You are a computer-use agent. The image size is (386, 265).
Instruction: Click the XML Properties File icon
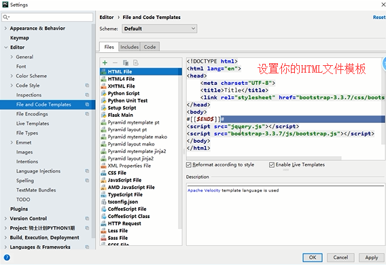(104, 166)
